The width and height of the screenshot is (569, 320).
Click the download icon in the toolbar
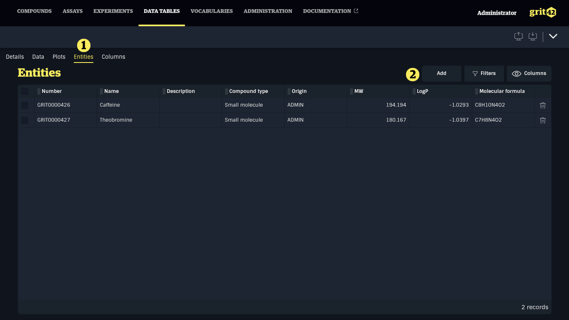[x=532, y=36]
